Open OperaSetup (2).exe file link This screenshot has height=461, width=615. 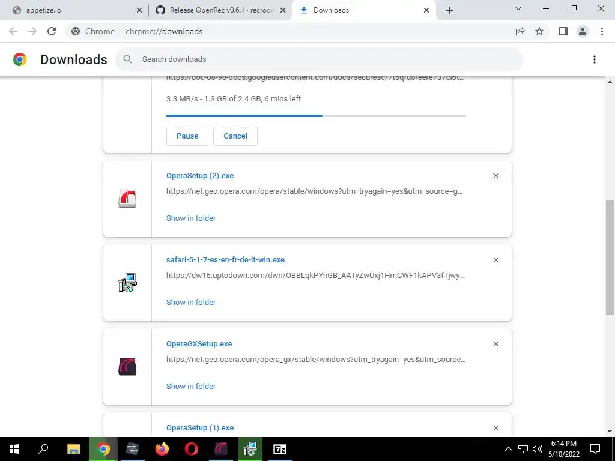pyautogui.click(x=200, y=176)
